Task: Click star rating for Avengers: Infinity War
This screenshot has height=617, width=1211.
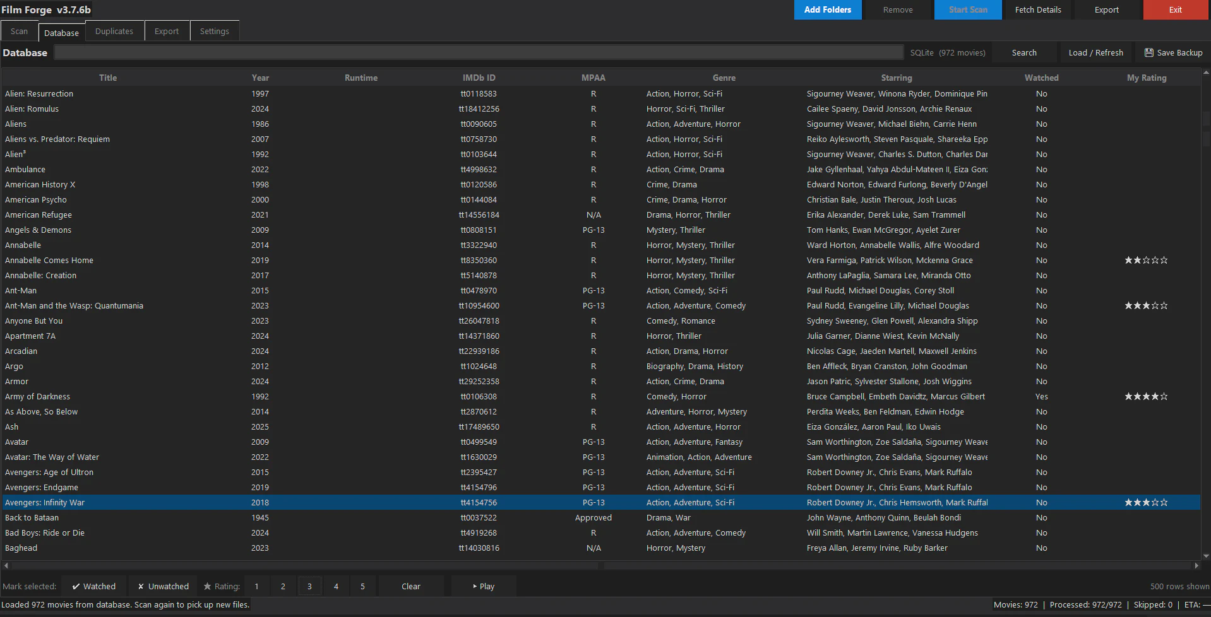Action: (1146, 503)
